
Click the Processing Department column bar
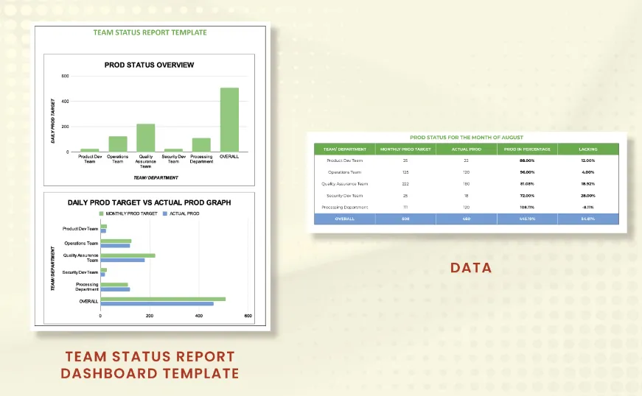(201, 145)
